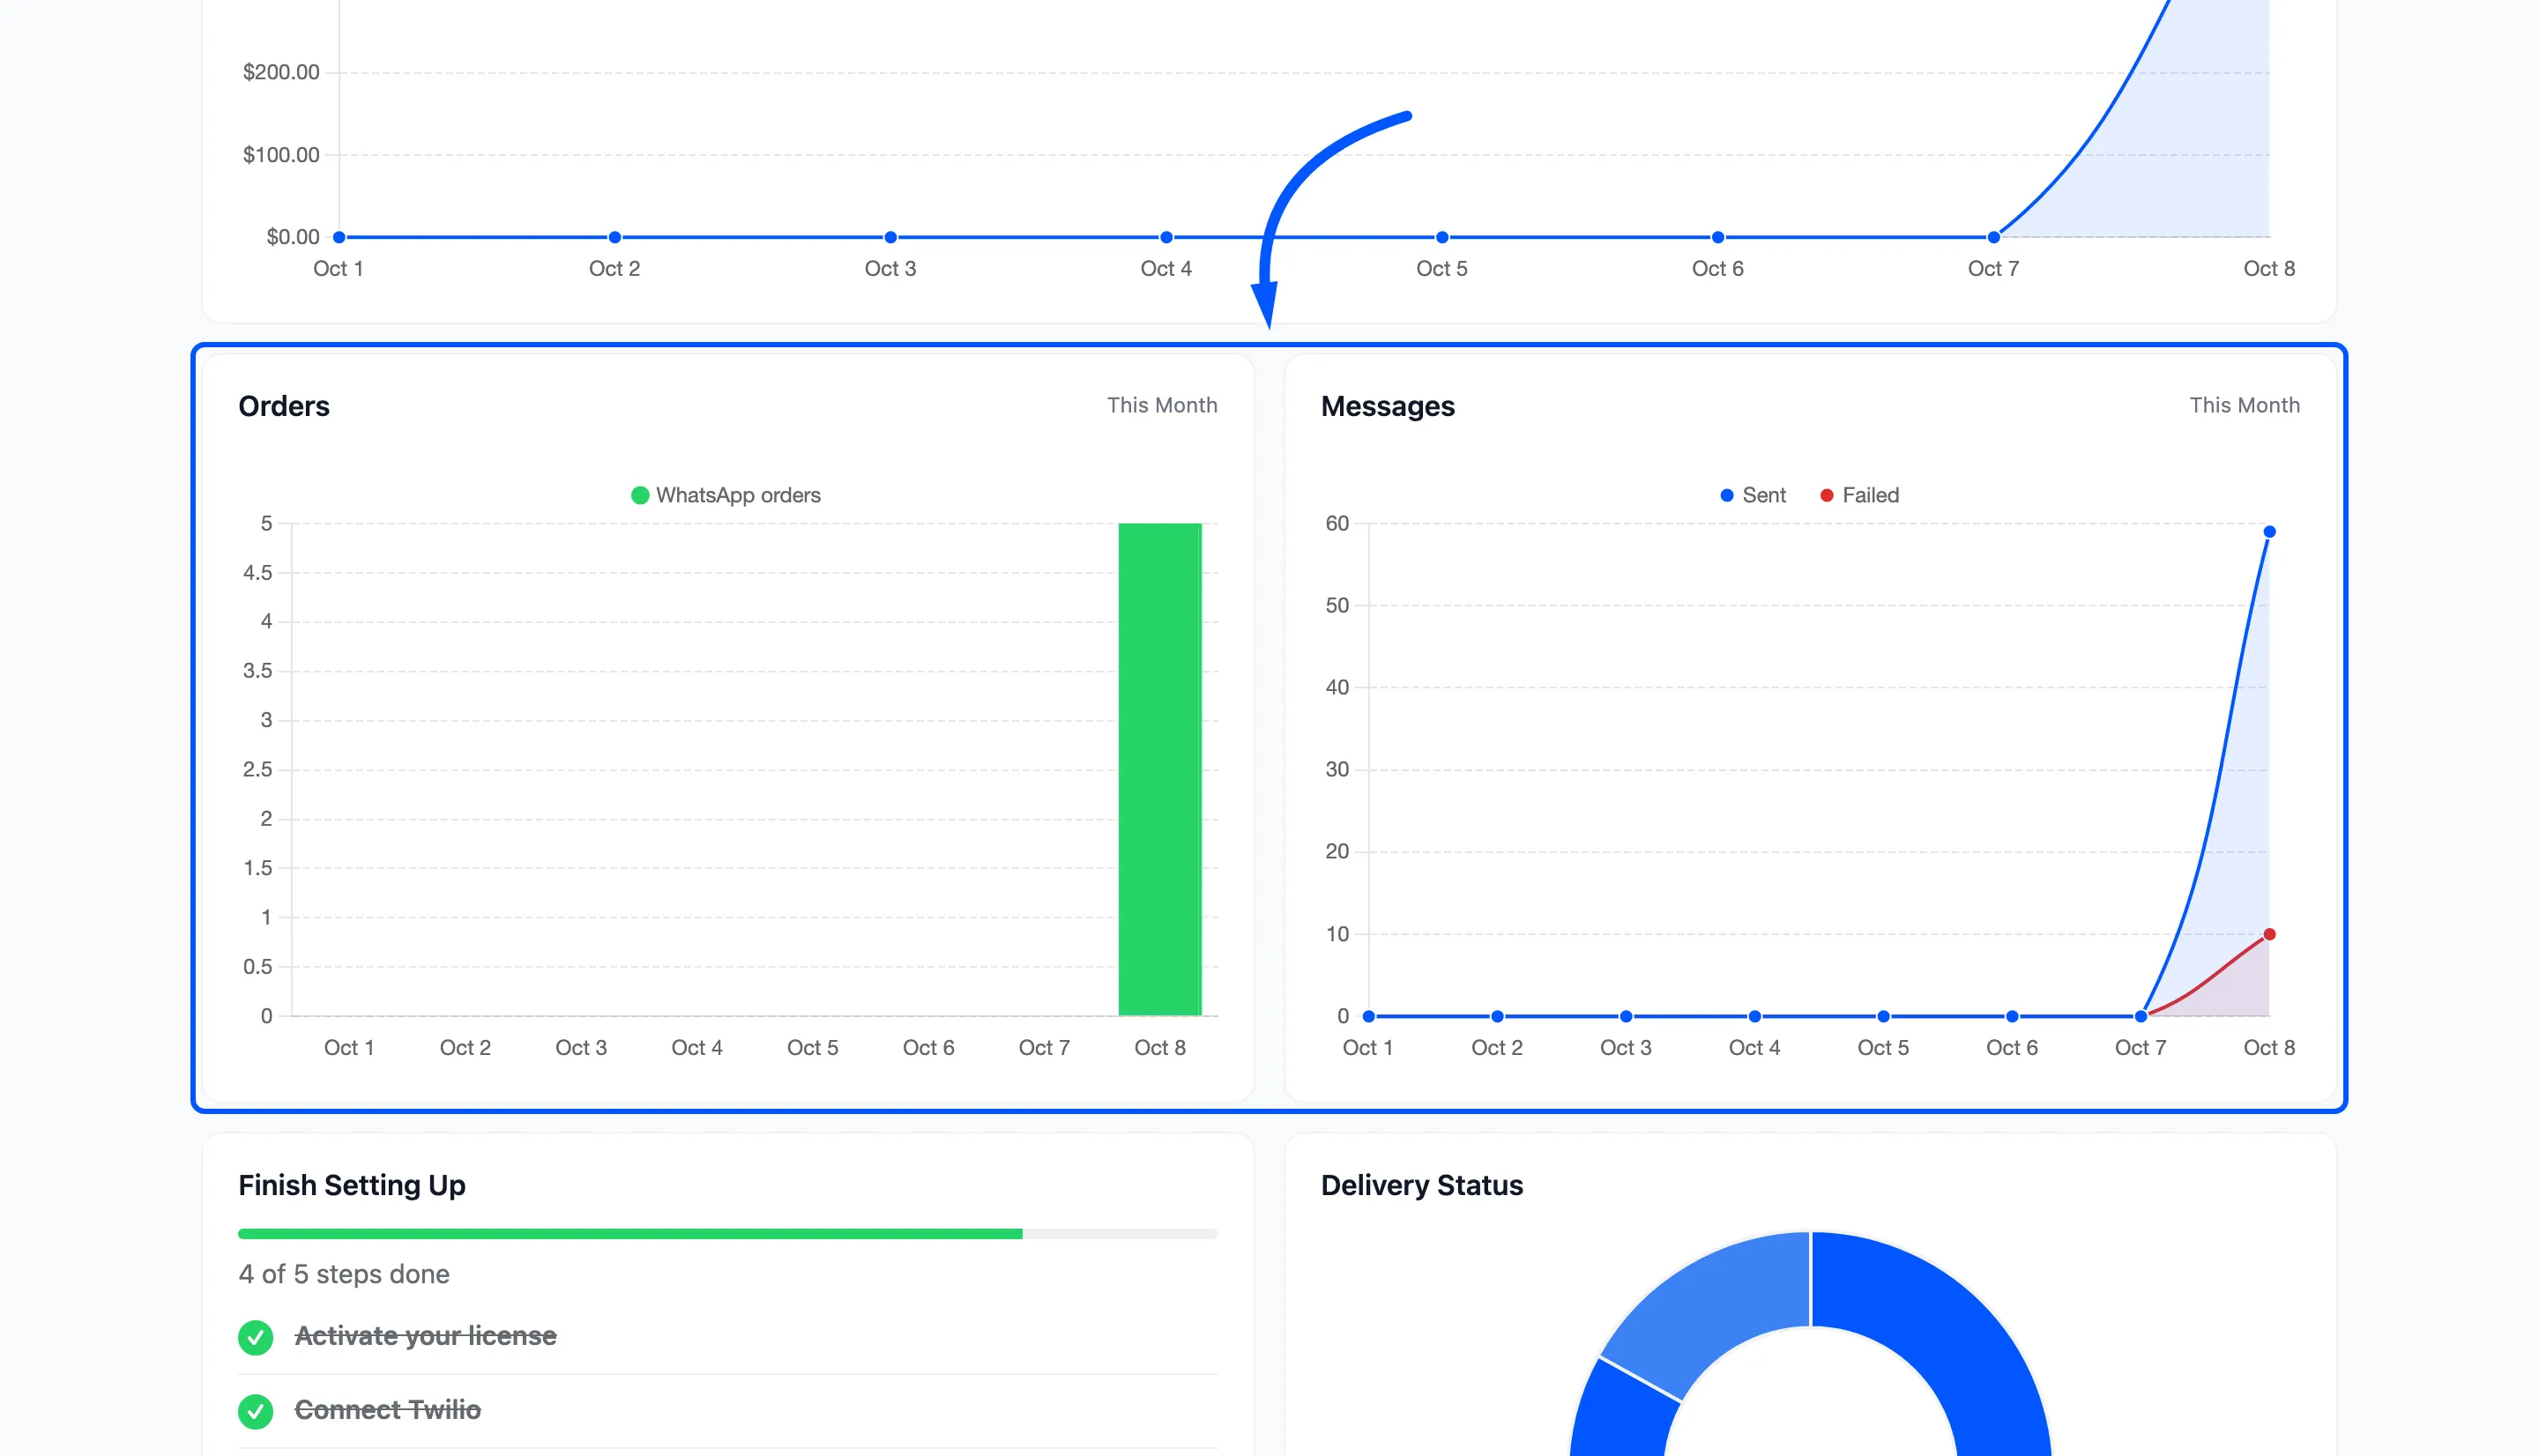Click the green check beside Activate your license

coord(256,1337)
